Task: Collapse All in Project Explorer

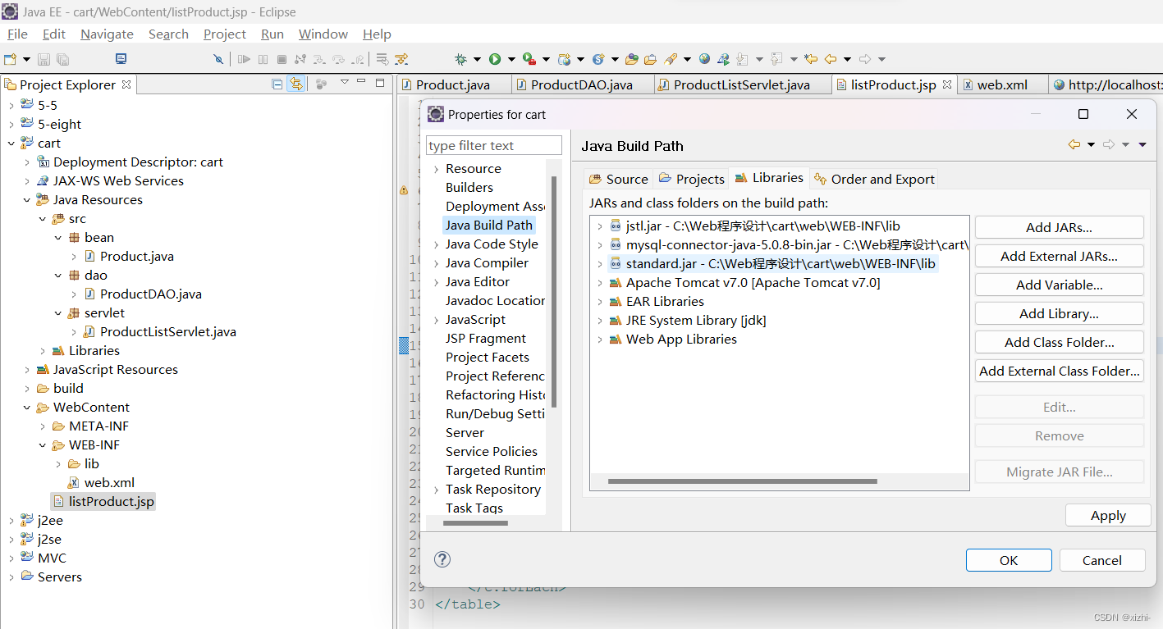Action: pos(277,84)
